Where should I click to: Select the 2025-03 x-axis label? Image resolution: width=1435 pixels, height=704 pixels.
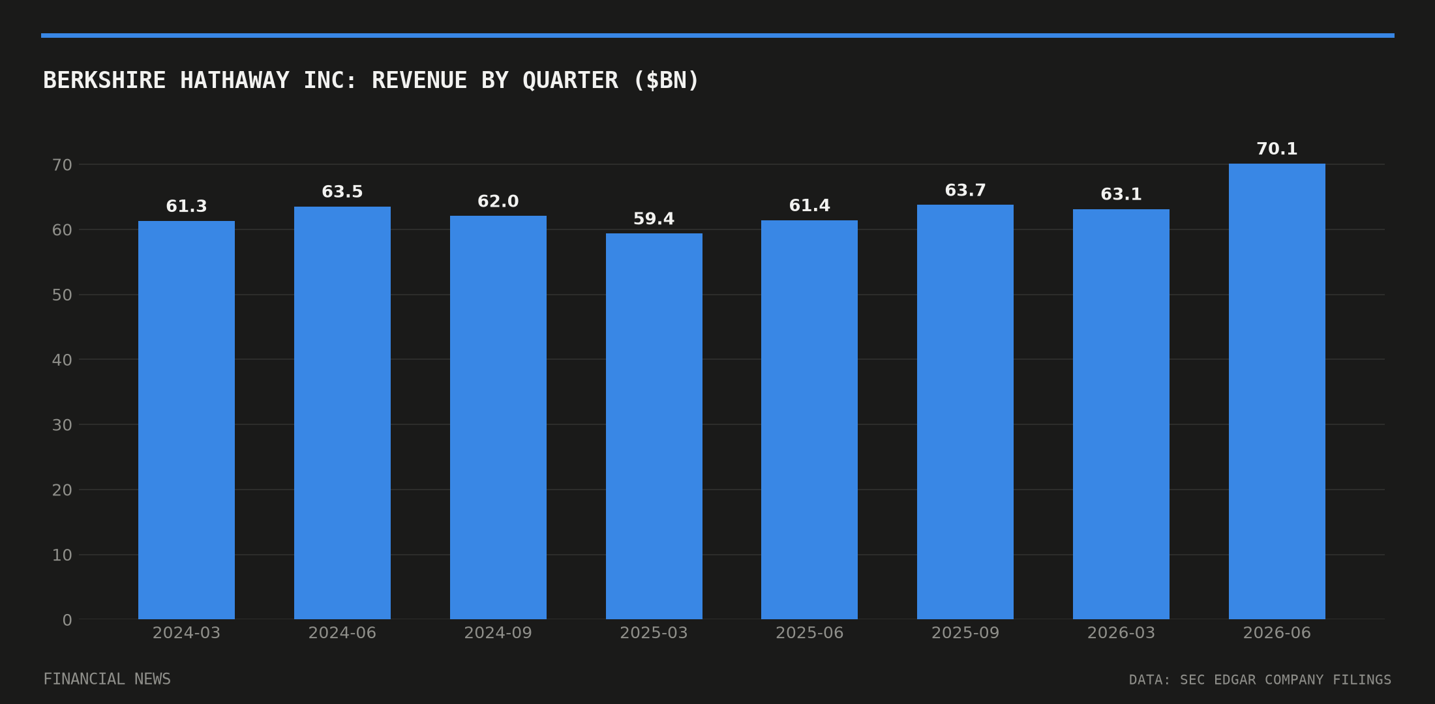(x=654, y=633)
